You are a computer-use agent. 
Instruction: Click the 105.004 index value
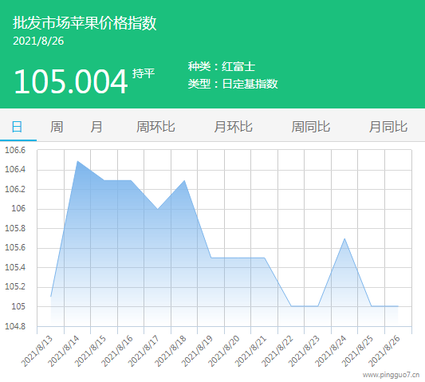pos(70,81)
